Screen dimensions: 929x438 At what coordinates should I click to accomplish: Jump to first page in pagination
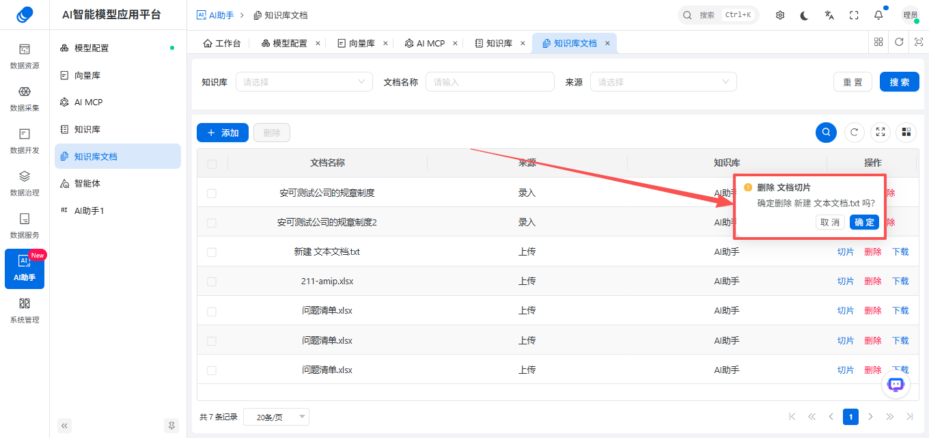pyautogui.click(x=792, y=417)
